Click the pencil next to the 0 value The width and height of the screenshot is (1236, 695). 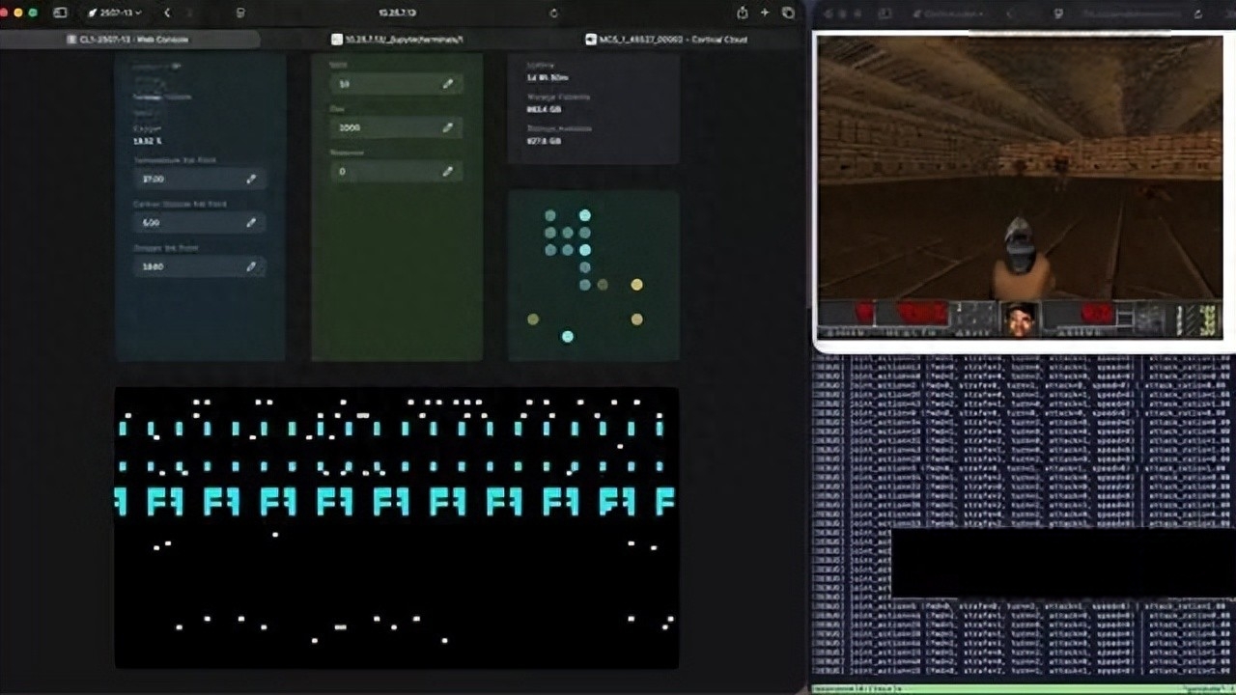coord(448,171)
